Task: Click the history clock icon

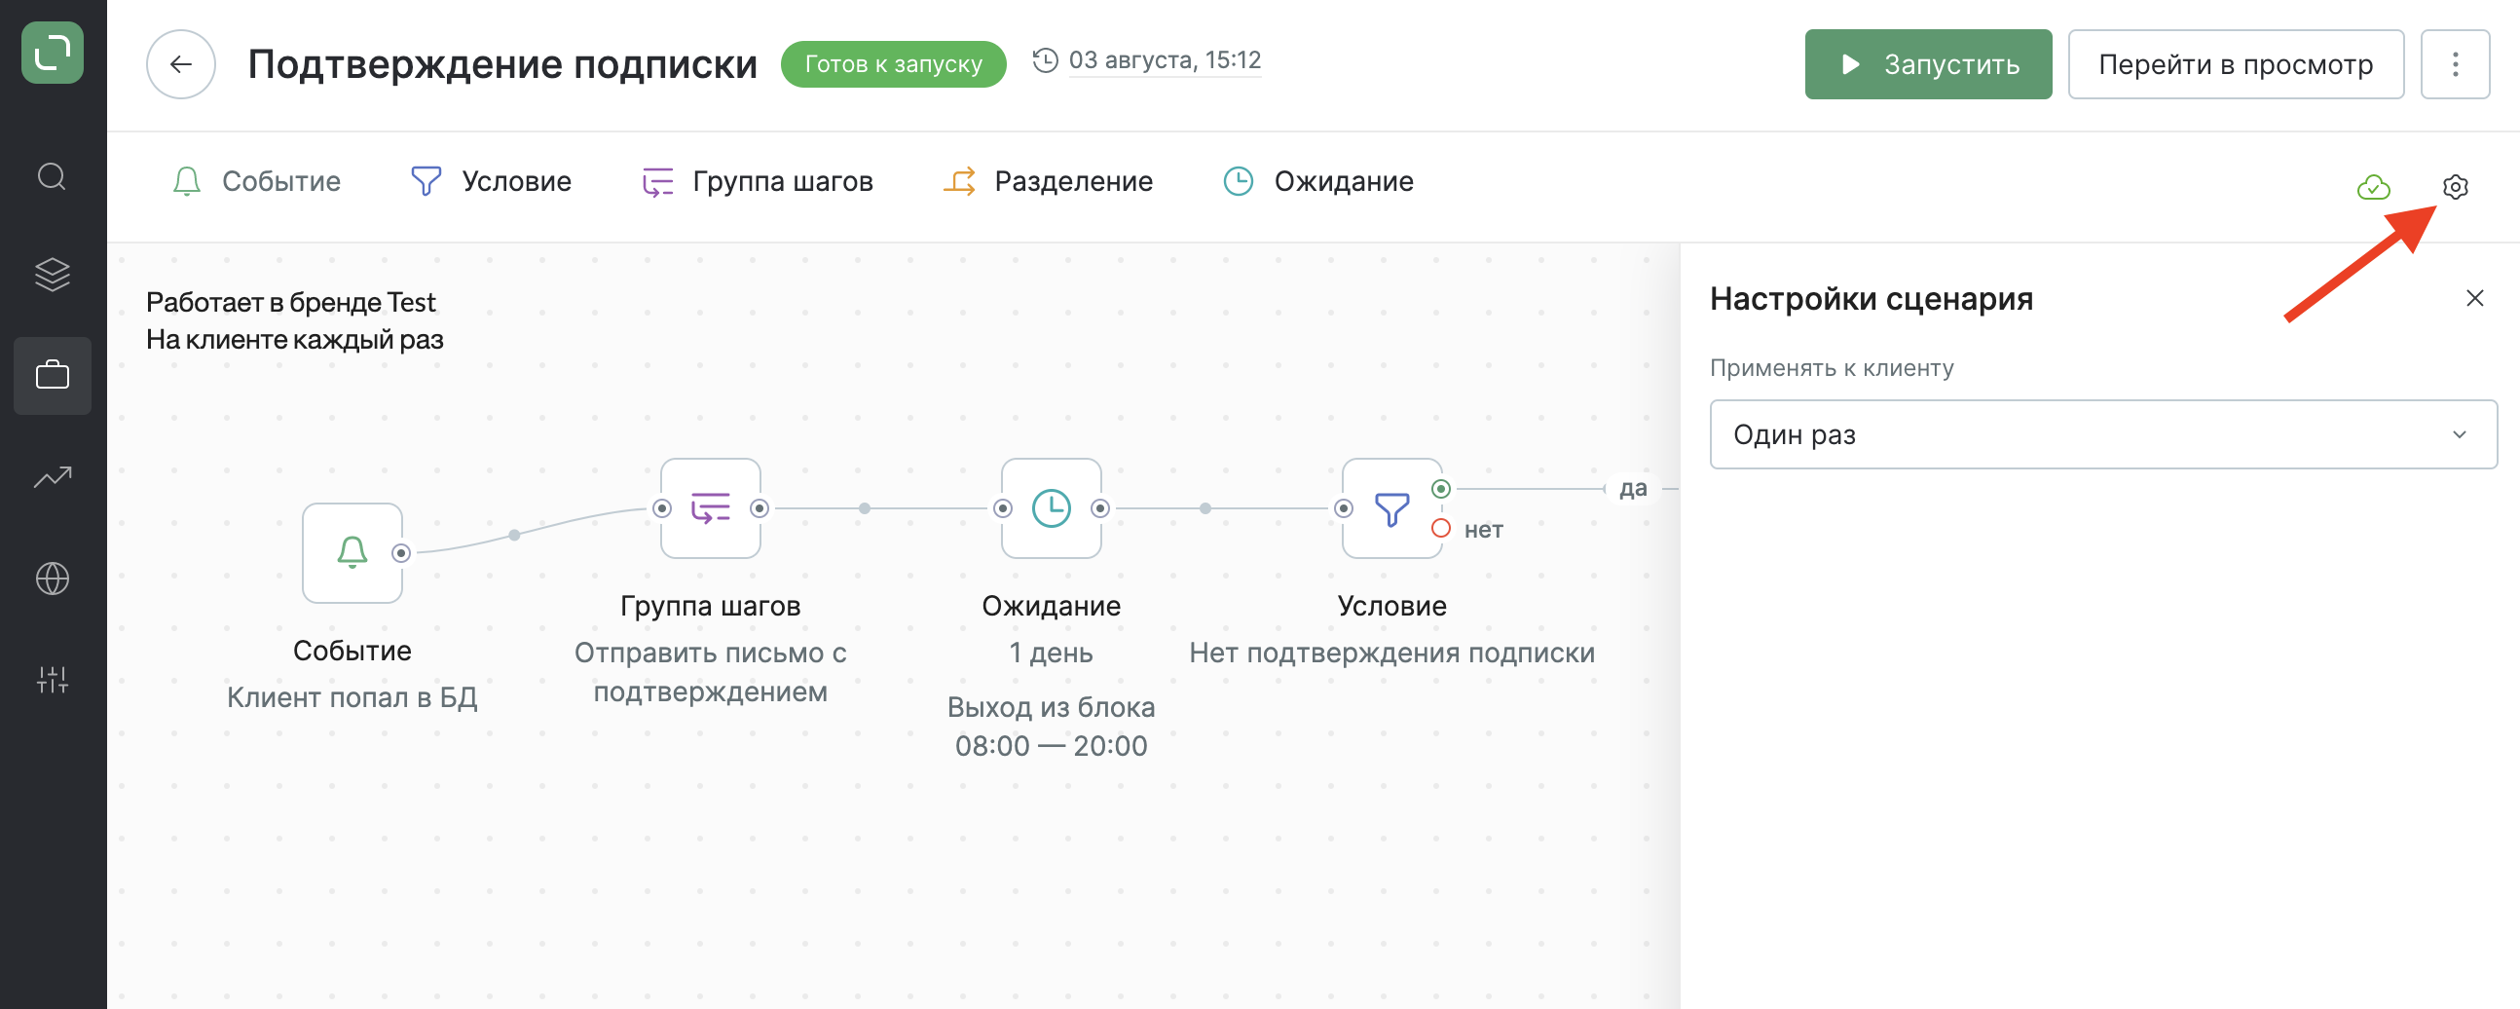Action: 1045,60
